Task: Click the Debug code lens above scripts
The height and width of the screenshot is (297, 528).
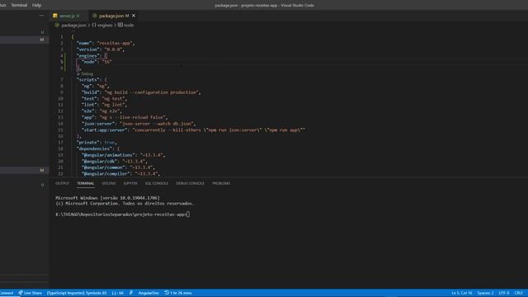Action: click(87, 73)
